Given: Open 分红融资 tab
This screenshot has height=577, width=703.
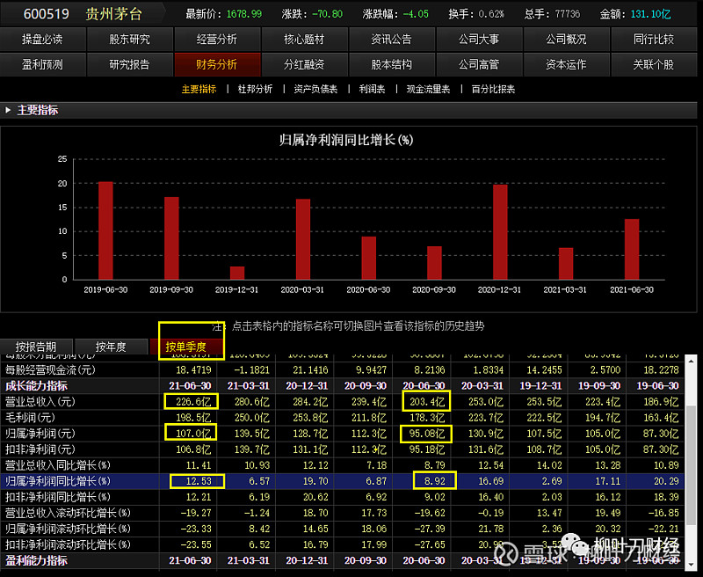Looking at the screenshot, I should point(304,64).
